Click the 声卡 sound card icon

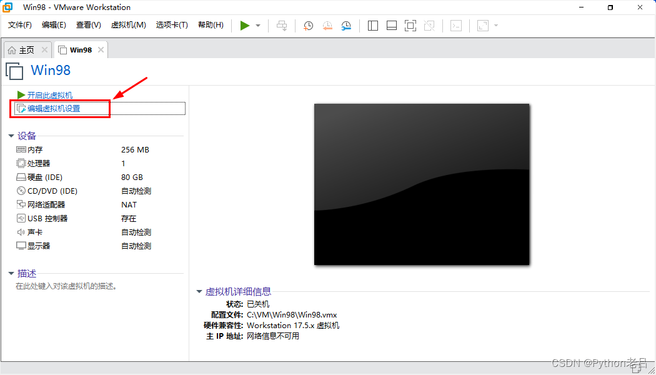21,232
